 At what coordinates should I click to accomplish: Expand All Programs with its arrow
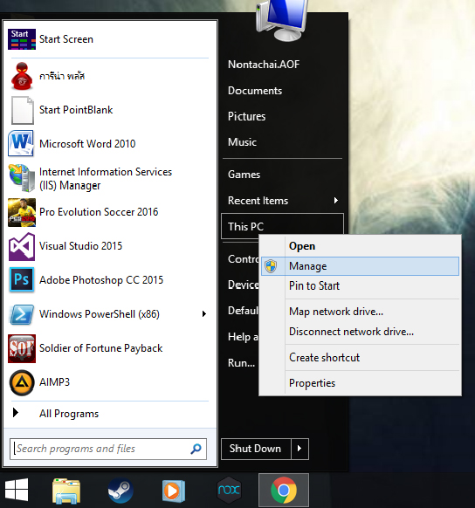point(15,413)
